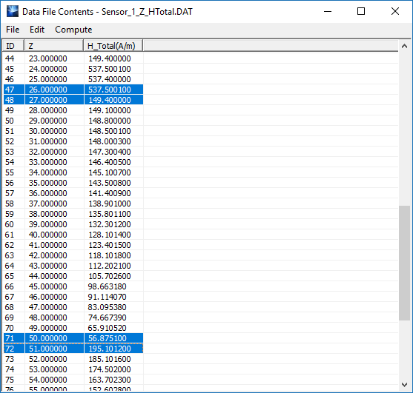
Task: Open the Compute menu
Action: pos(73,30)
